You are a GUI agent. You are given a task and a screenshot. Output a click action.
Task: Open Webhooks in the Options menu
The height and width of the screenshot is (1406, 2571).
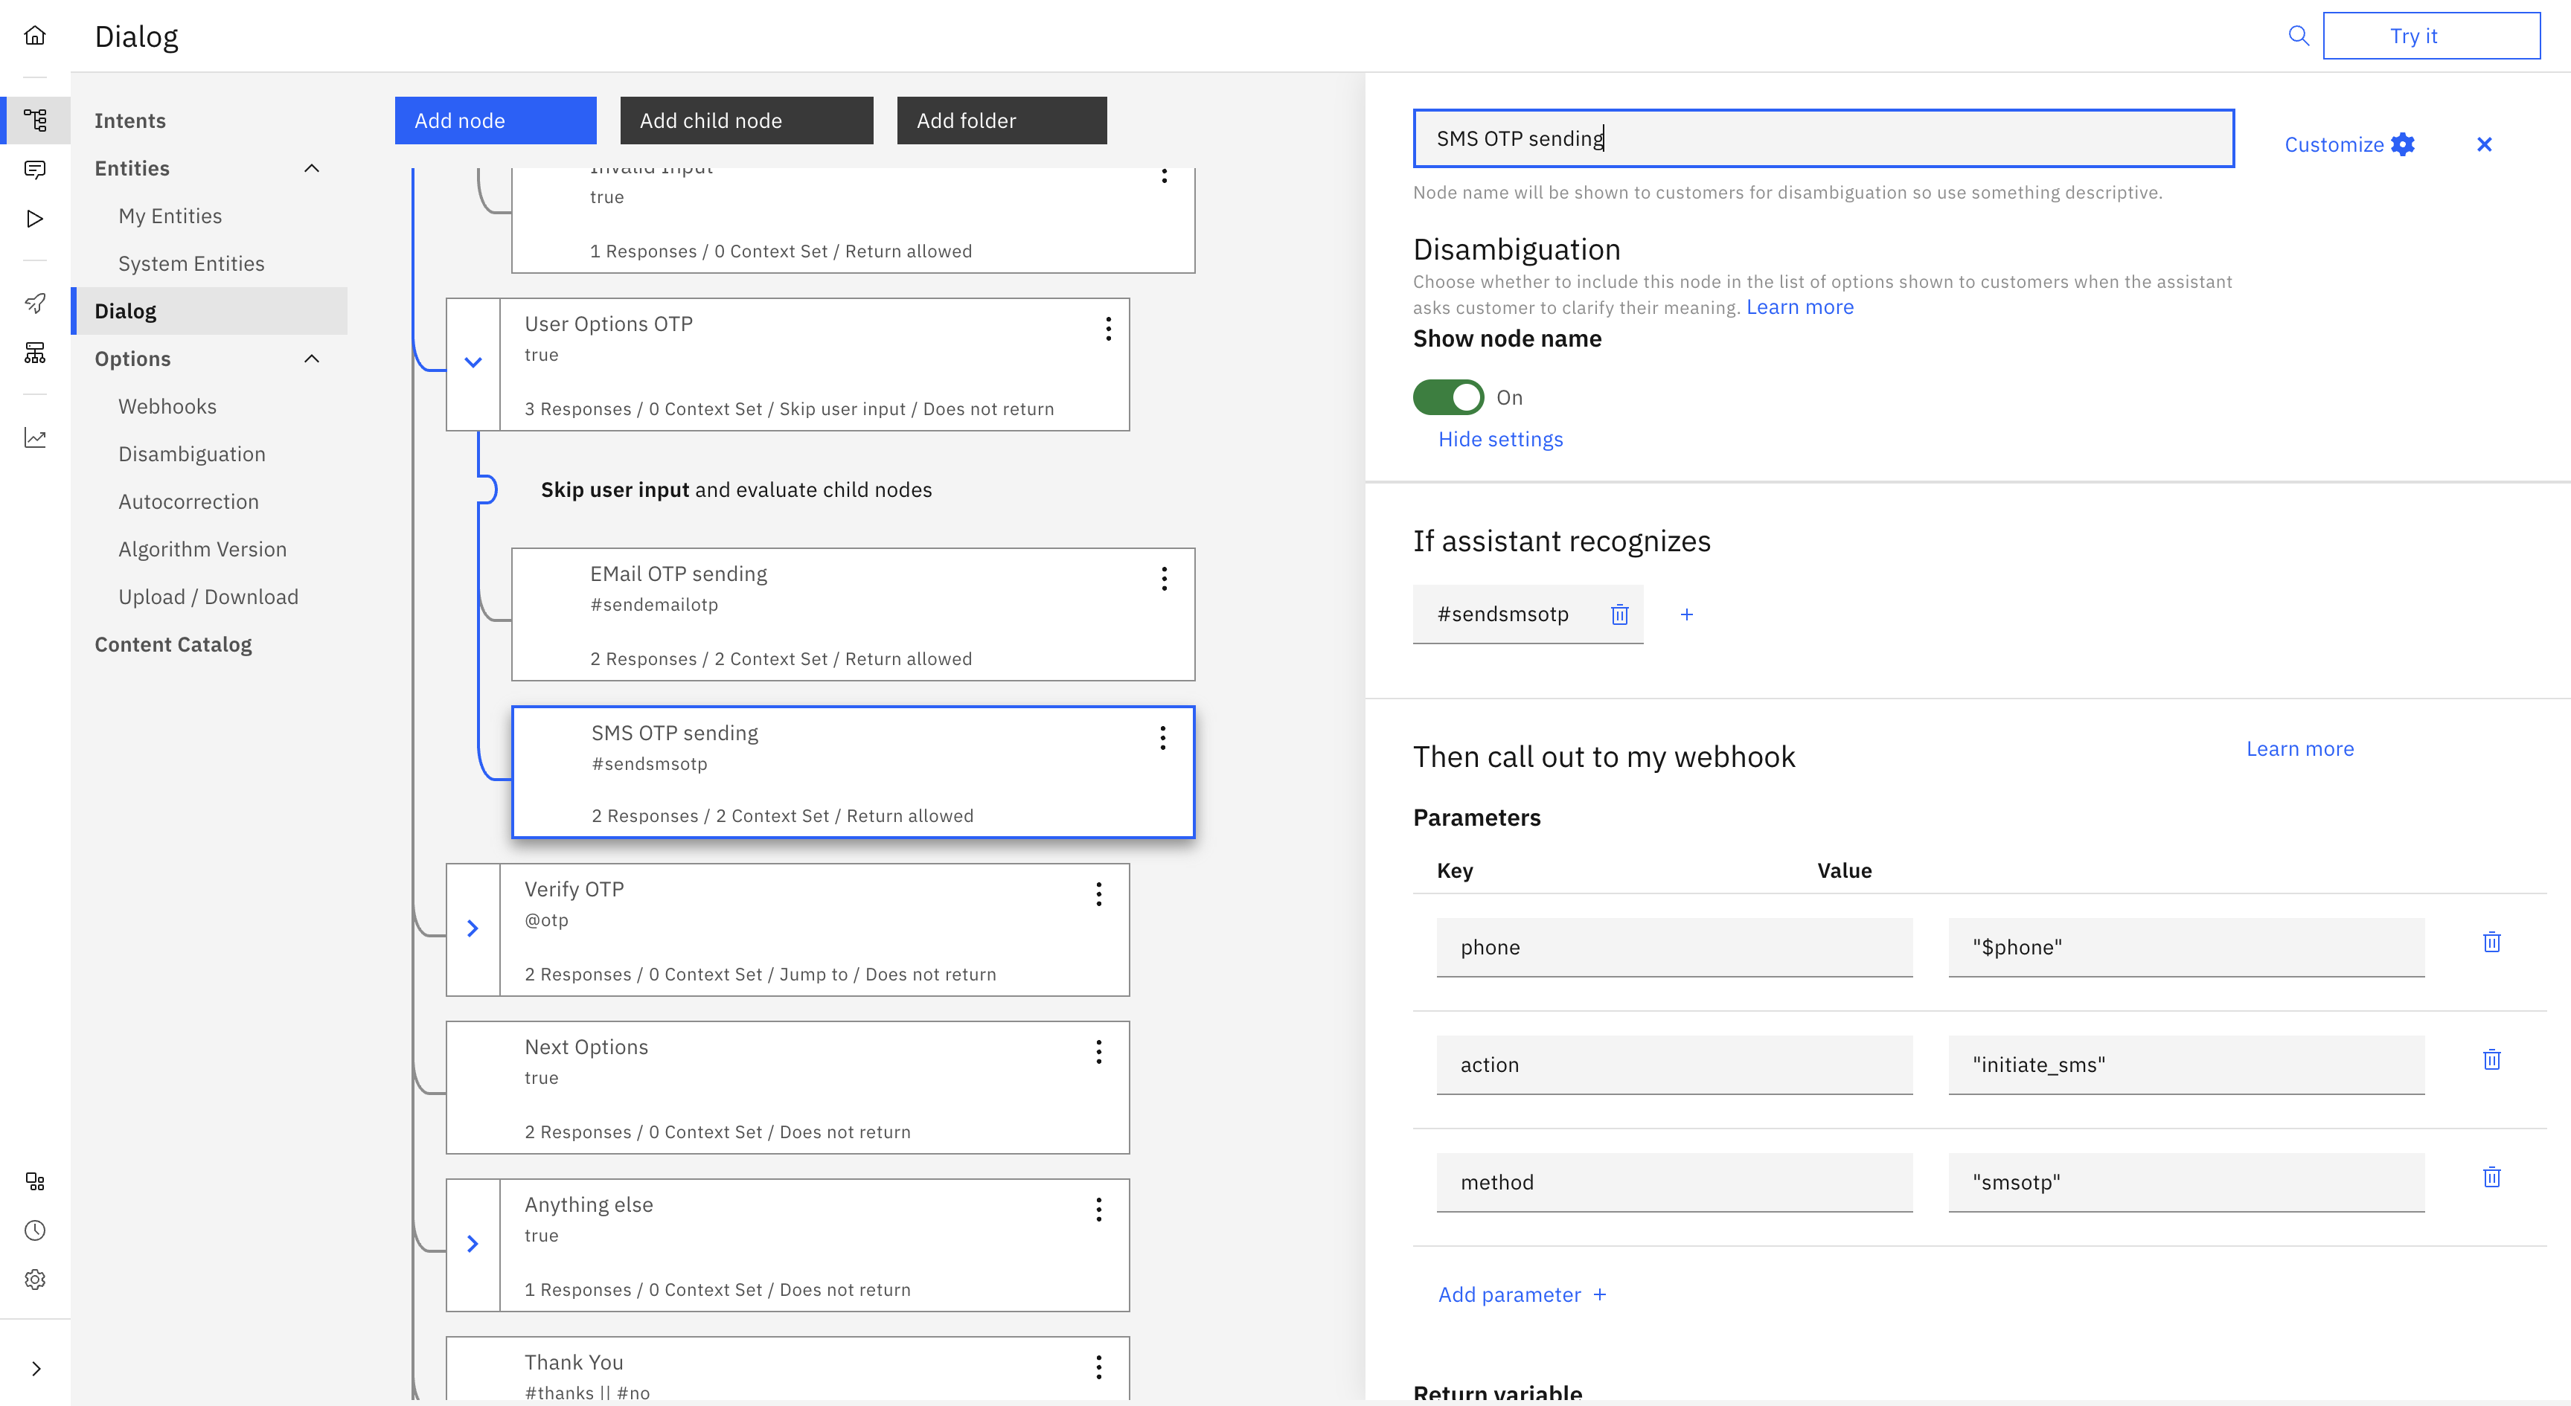(167, 406)
